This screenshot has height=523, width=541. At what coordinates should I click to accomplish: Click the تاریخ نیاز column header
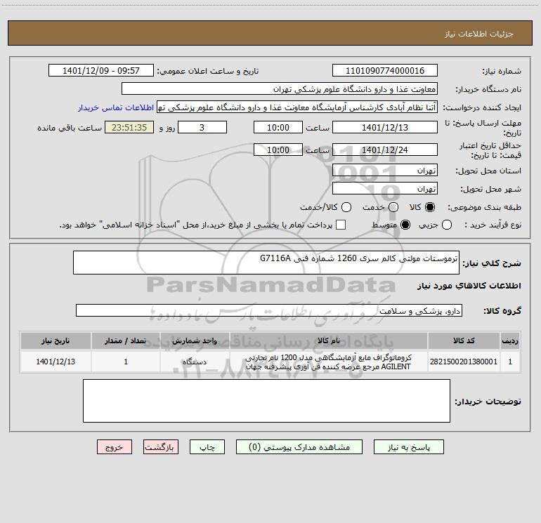click(56, 340)
